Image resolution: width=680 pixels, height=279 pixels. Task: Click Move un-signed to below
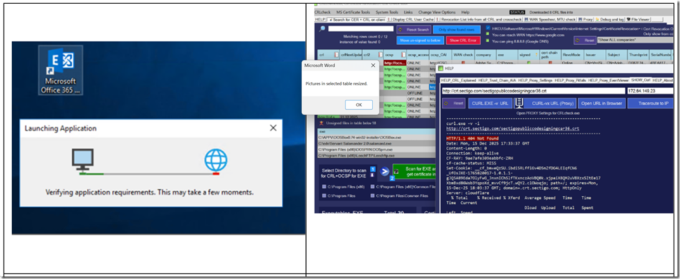(x=420, y=40)
